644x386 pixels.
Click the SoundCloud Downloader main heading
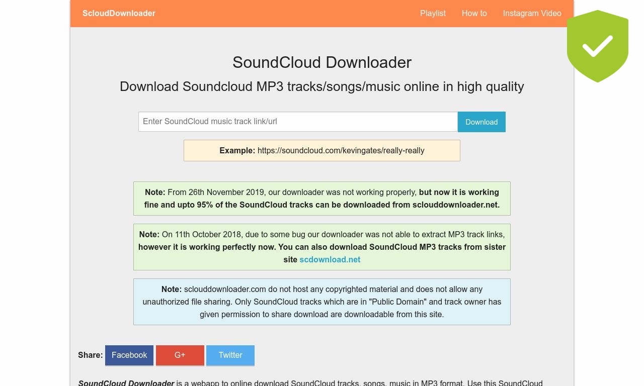(322, 62)
